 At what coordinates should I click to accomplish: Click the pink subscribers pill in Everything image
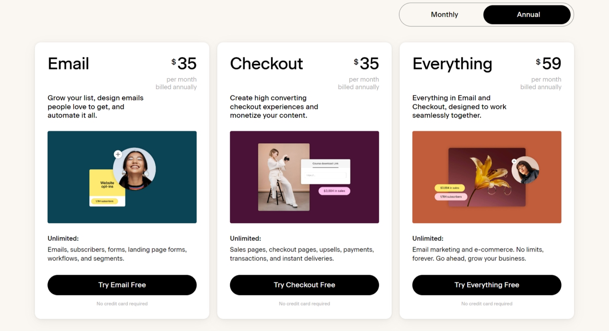coord(451,197)
